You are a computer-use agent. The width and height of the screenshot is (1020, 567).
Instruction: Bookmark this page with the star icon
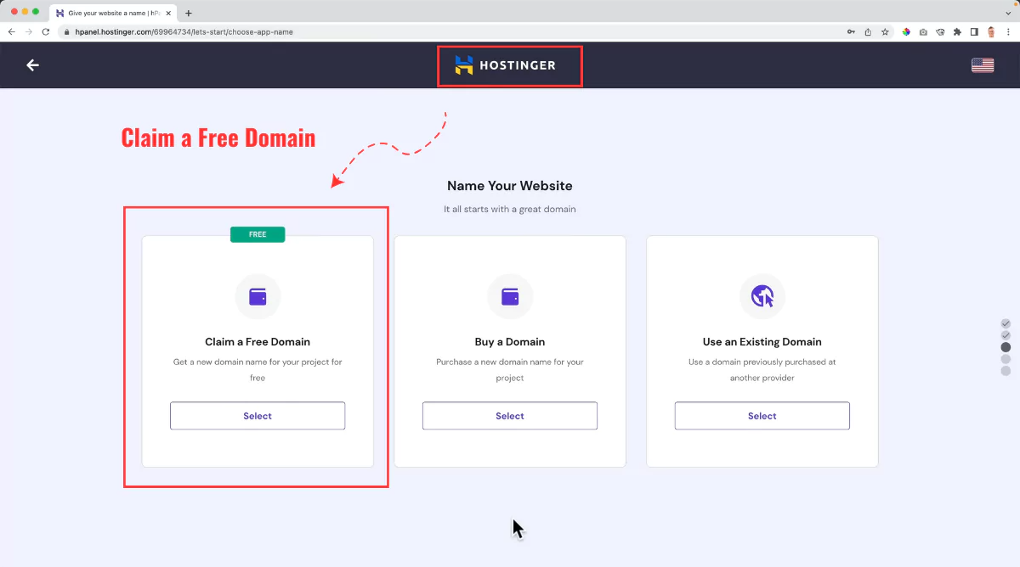click(885, 32)
